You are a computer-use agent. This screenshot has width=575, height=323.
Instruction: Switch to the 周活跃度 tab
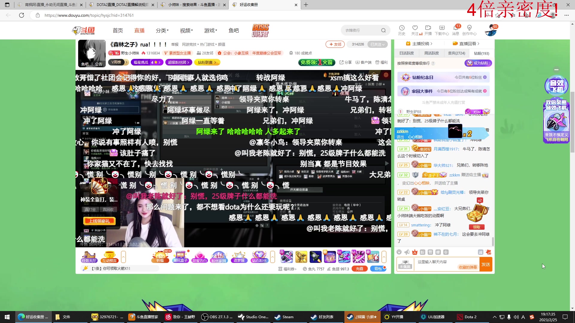[x=432, y=53]
